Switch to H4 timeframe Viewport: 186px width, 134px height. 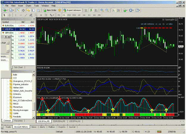point(84,15)
